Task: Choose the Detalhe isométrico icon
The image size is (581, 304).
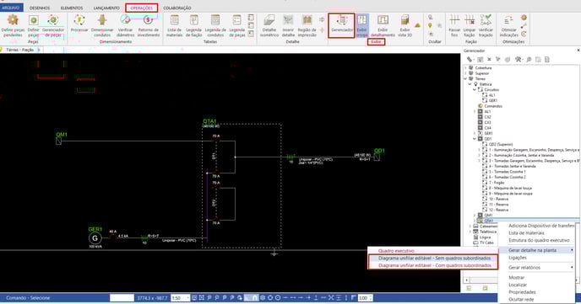Action: click(269, 26)
